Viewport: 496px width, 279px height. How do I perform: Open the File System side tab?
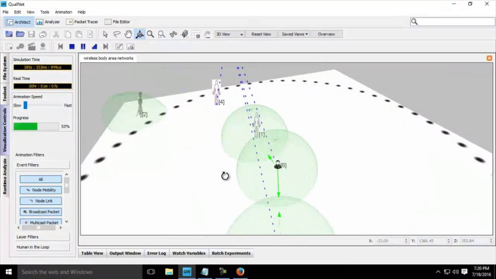point(5,68)
